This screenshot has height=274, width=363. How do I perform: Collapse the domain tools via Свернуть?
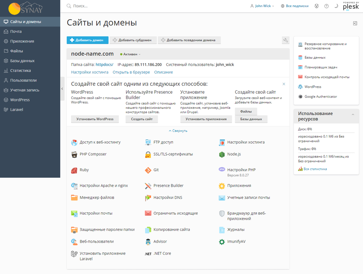pos(178,131)
